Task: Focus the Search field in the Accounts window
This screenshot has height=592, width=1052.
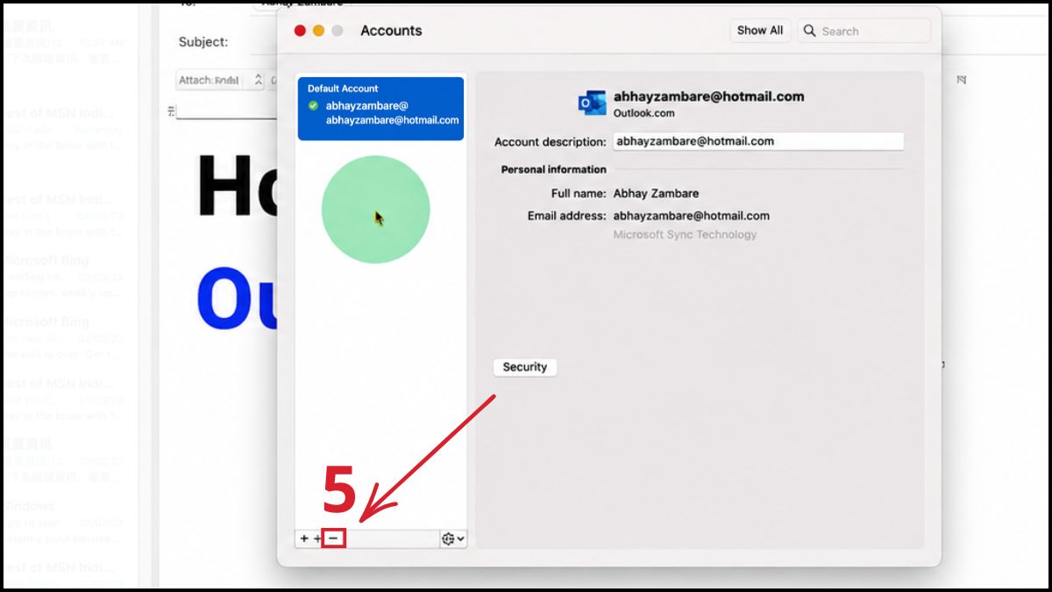Action: [x=864, y=31]
